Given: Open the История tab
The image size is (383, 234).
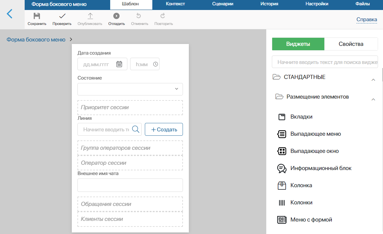Looking at the screenshot, I should [x=269, y=4].
